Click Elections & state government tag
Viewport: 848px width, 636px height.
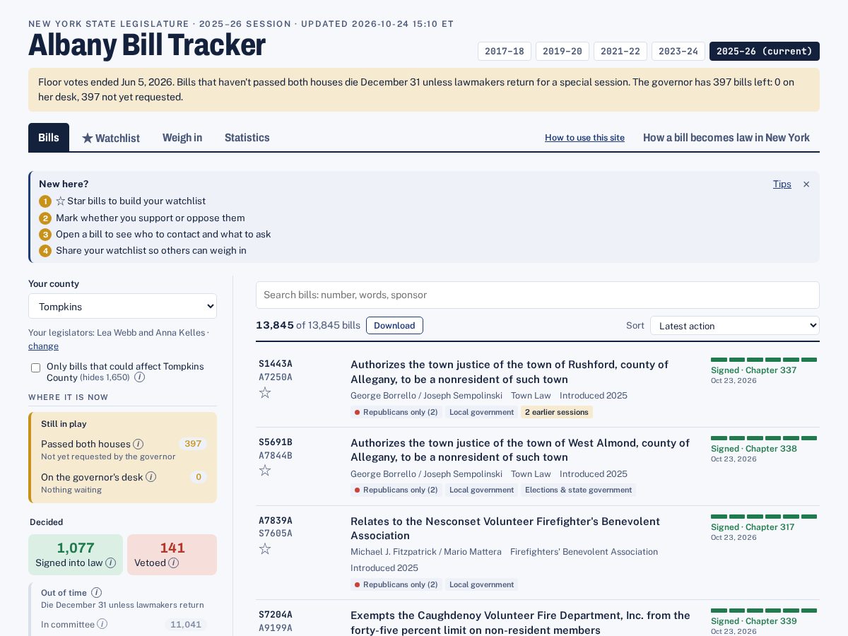[579, 490]
